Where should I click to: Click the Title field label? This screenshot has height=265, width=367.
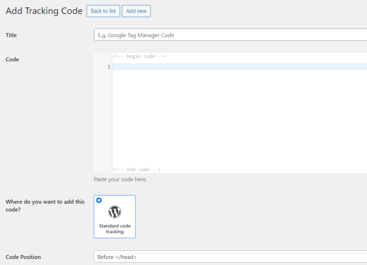point(11,35)
